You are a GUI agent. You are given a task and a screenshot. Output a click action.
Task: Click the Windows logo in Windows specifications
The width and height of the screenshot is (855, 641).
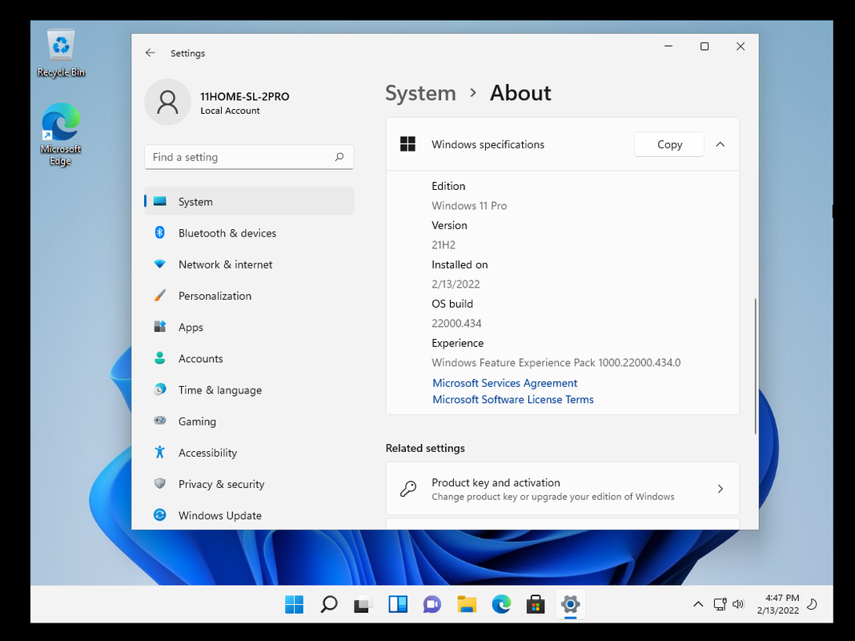407,144
